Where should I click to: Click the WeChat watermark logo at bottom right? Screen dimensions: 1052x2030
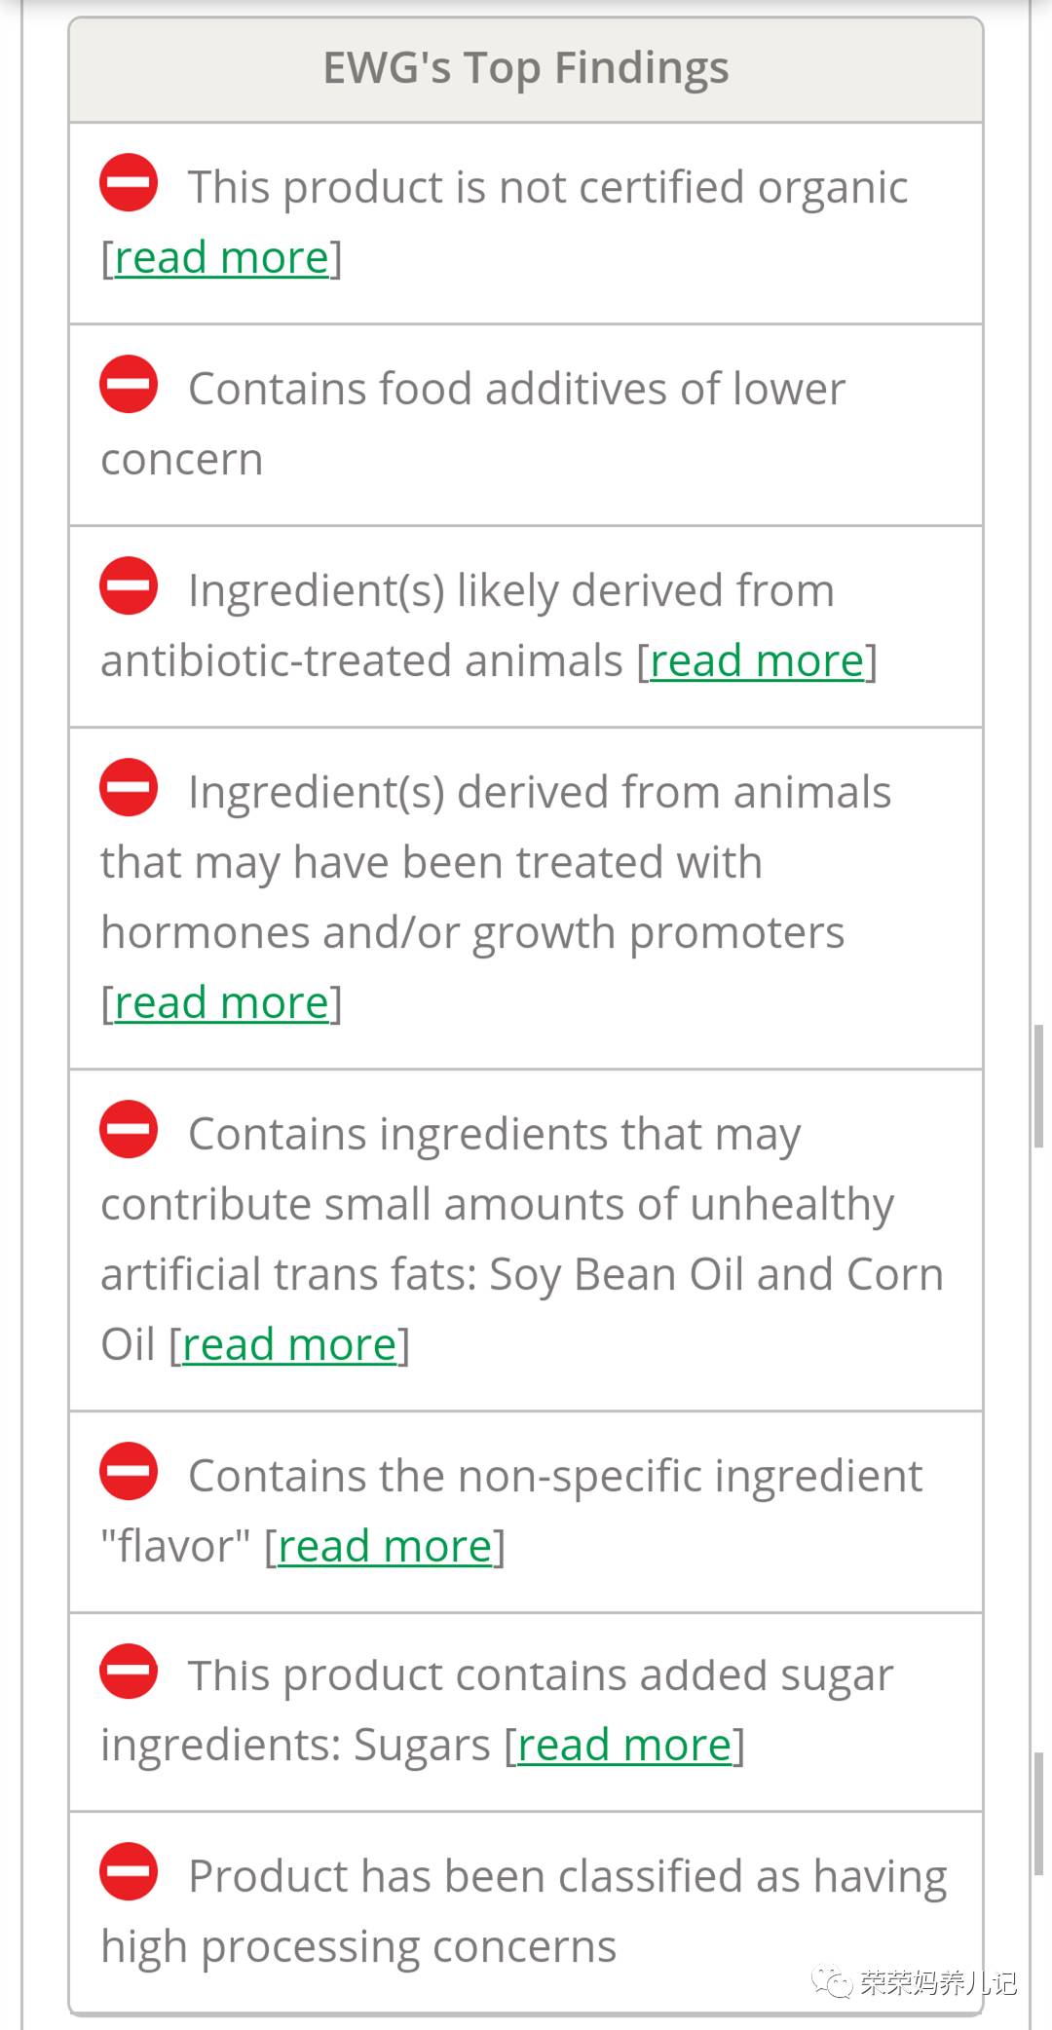point(833,1981)
